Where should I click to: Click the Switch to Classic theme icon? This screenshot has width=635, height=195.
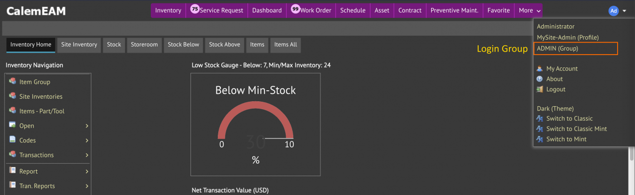[540, 119]
